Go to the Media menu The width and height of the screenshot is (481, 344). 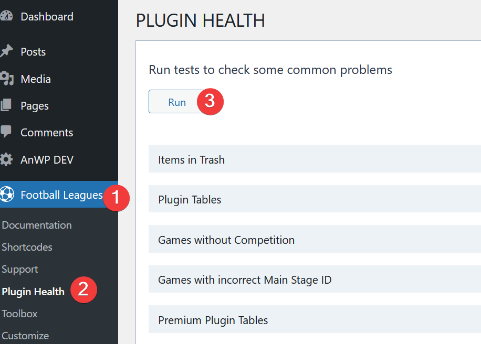coord(36,79)
